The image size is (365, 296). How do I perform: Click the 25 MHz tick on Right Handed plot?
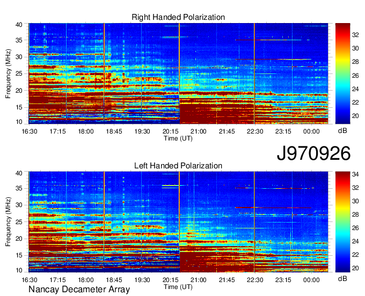click(x=19, y=73)
